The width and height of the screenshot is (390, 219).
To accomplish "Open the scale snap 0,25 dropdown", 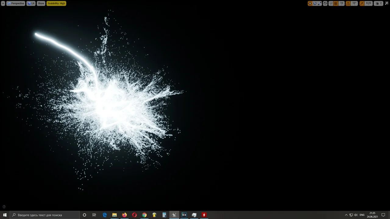I will [x=369, y=3].
